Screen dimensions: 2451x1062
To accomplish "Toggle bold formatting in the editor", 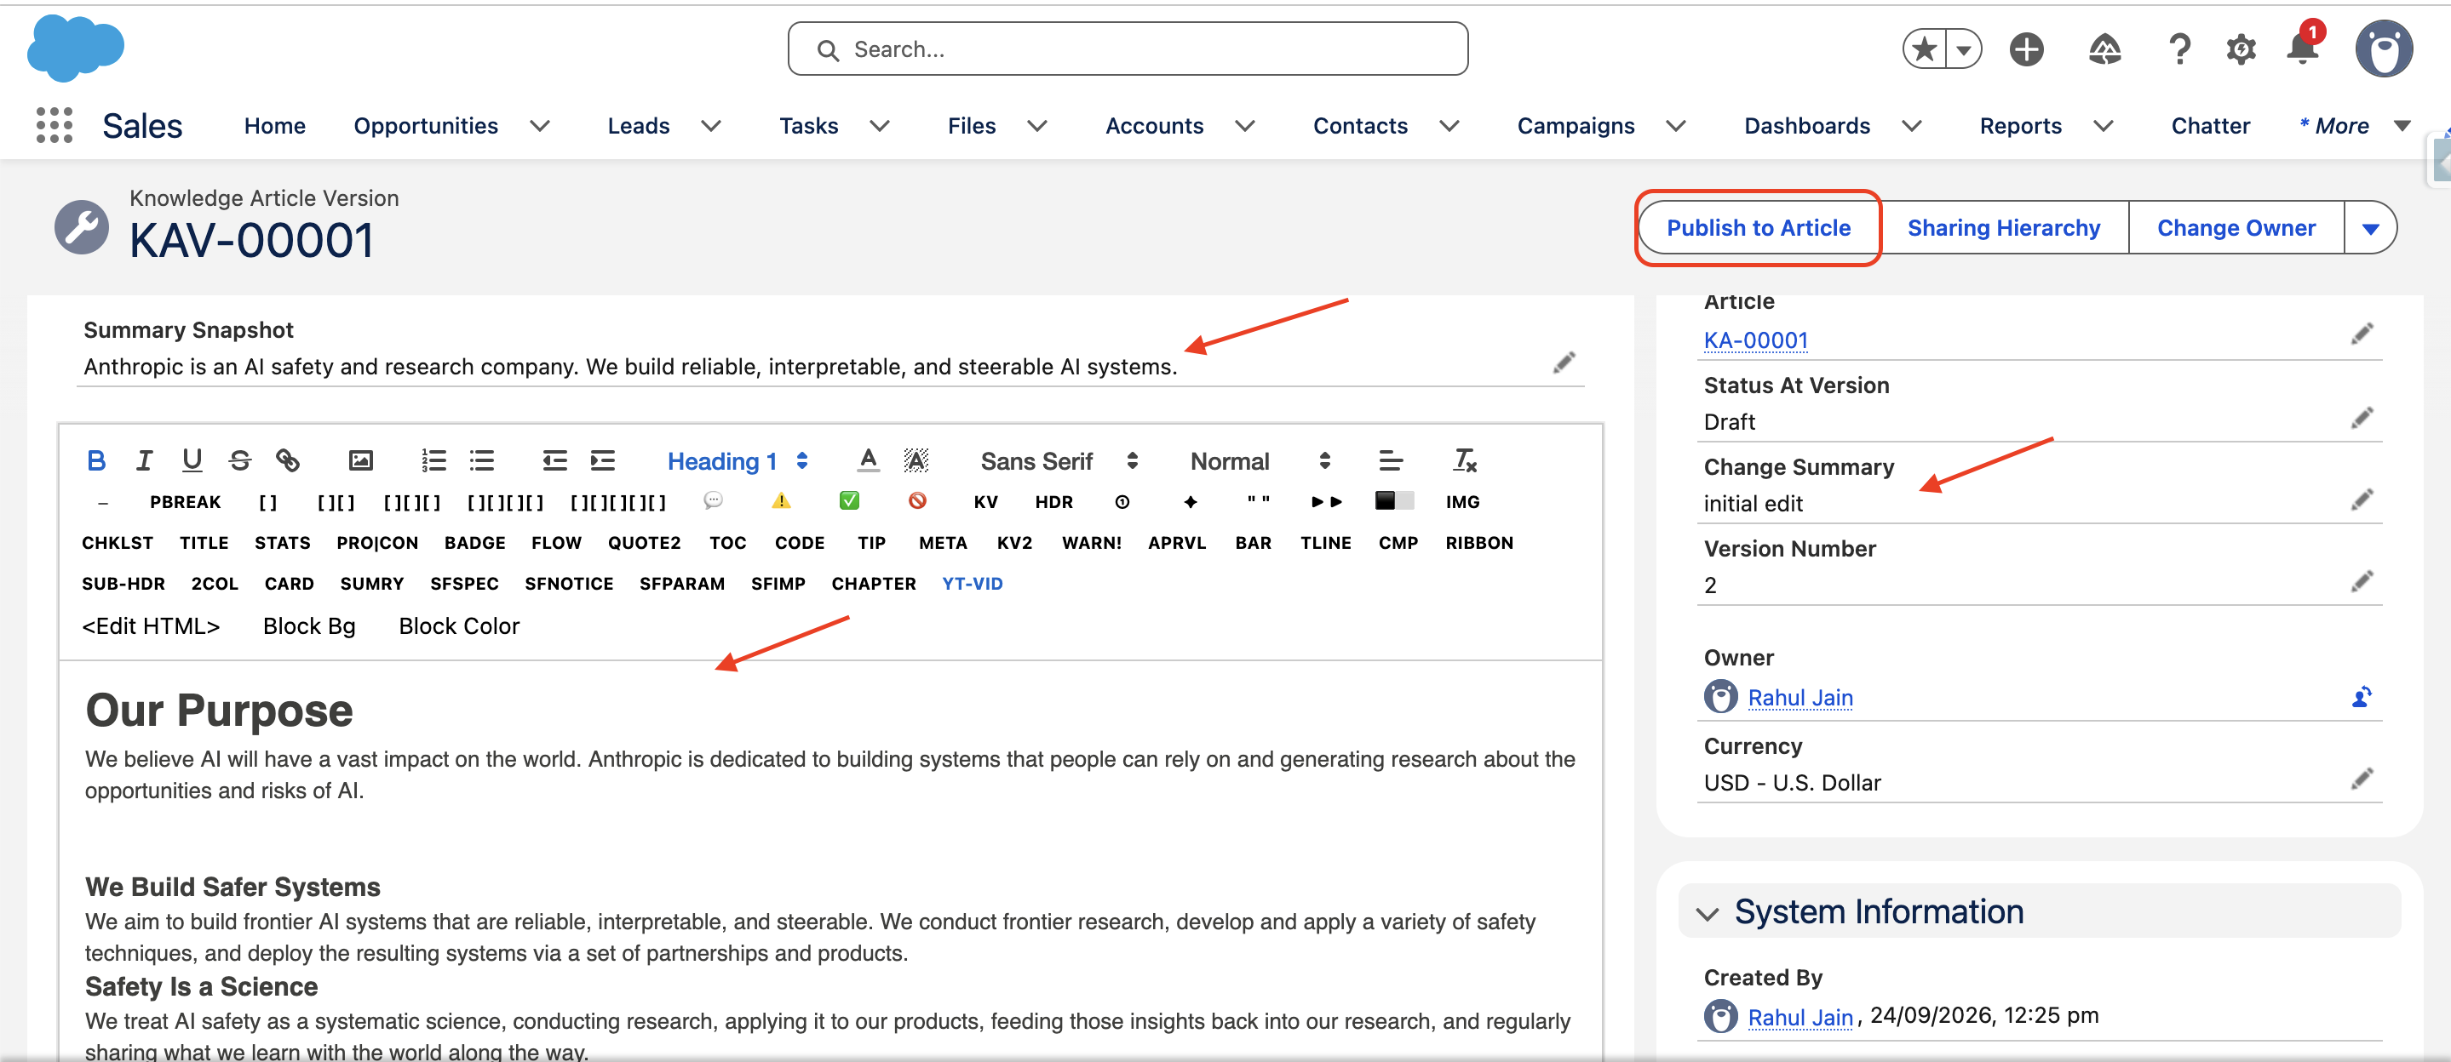I will [x=96, y=461].
